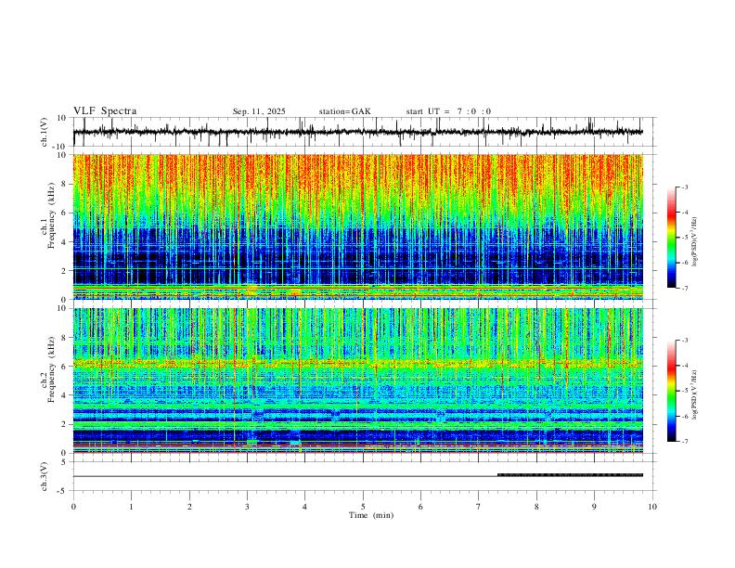Click the ch.1 spectrogram panel
This screenshot has height=568, width=735.
tap(358, 226)
